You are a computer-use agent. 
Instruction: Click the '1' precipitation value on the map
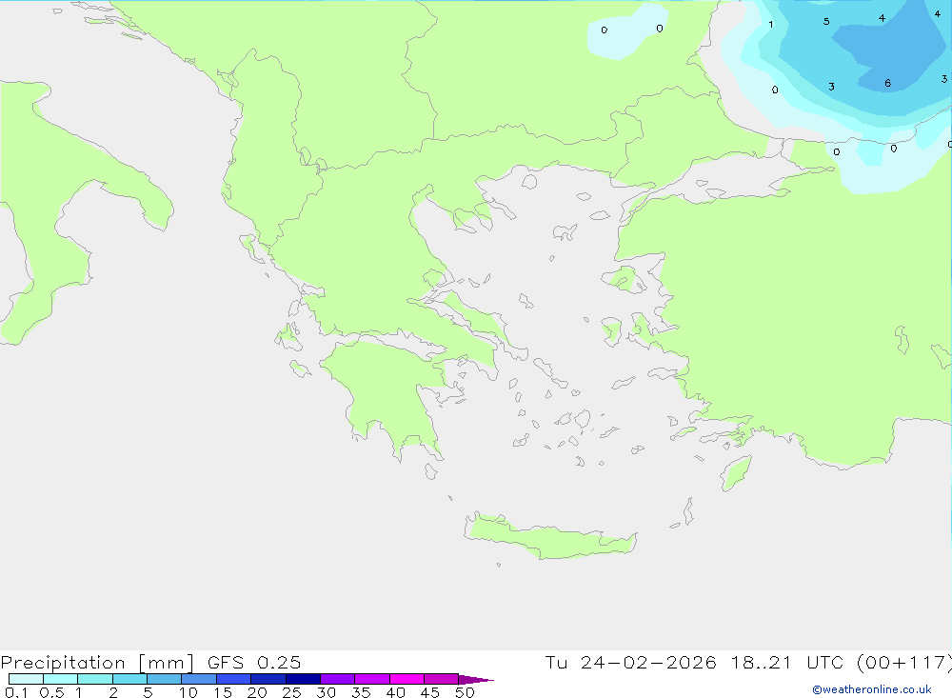click(x=771, y=25)
